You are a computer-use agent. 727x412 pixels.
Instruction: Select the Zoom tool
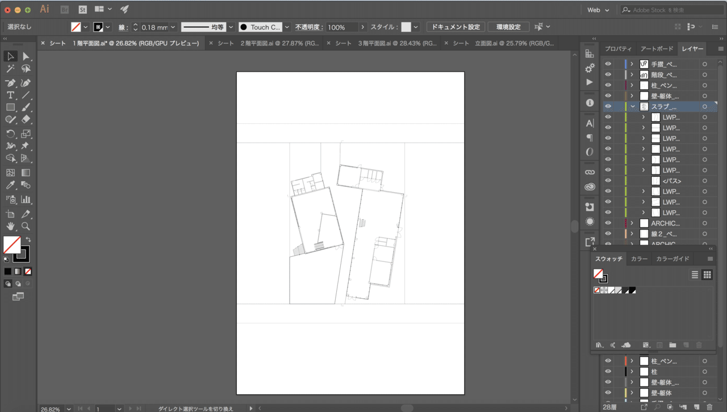pyautogui.click(x=26, y=226)
